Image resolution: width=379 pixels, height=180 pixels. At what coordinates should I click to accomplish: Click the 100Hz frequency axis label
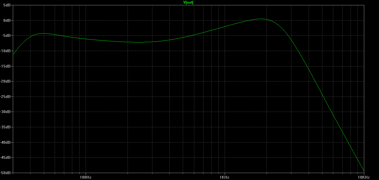[86, 177]
